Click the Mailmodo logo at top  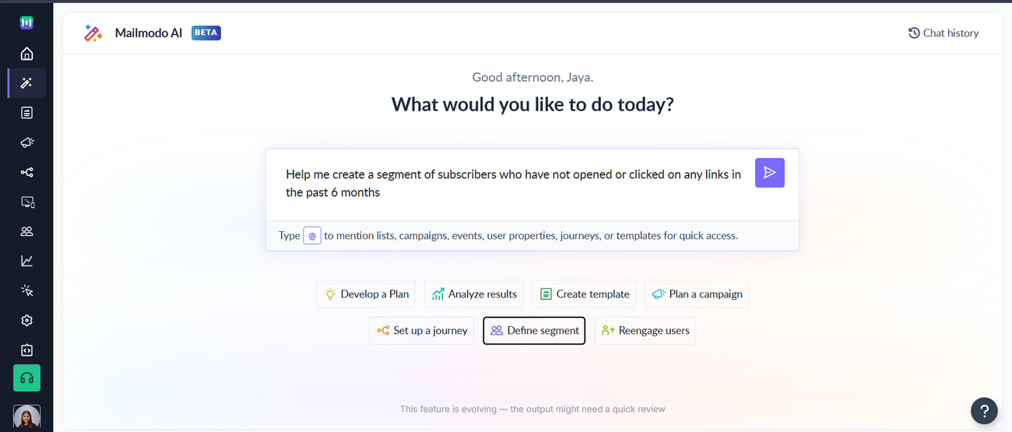(x=26, y=23)
